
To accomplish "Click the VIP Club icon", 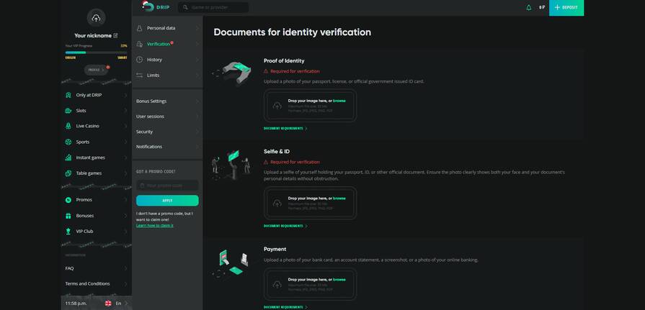I will pyautogui.click(x=68, y=232).
